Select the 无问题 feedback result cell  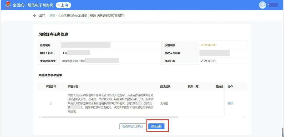pyautogui.click(x=164, y=103)
